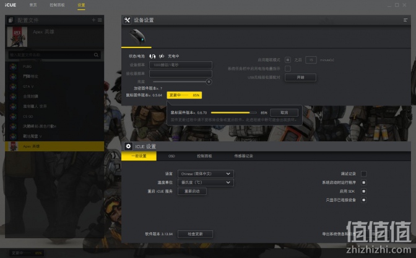Open the 设置 top menu
This screenshot has height=258, width=416.
[x=81, y=5]
